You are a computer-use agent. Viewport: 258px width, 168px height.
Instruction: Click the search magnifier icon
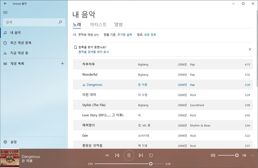click(60, 22)
